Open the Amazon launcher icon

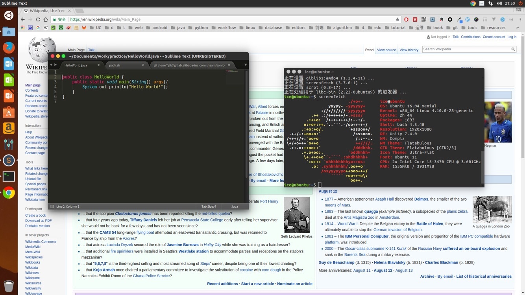(9, 128)
